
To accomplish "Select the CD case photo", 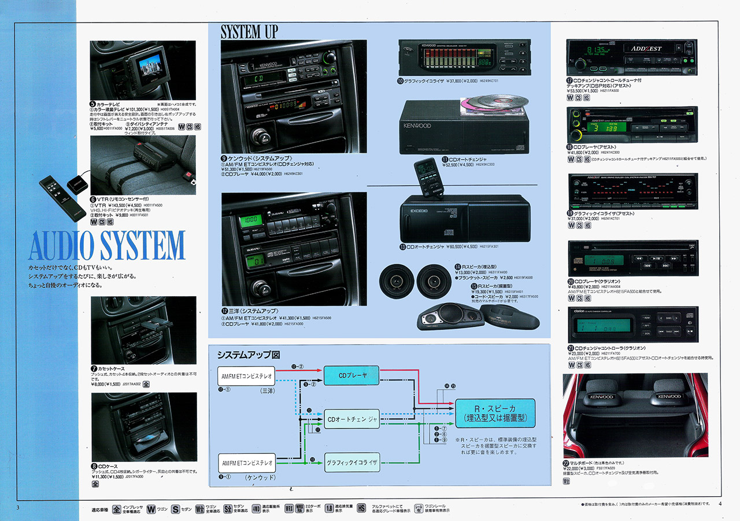I will [143, 427].
